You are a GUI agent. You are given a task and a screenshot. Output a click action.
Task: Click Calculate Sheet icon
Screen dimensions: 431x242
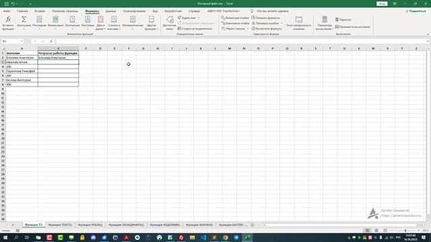[337, 27]
